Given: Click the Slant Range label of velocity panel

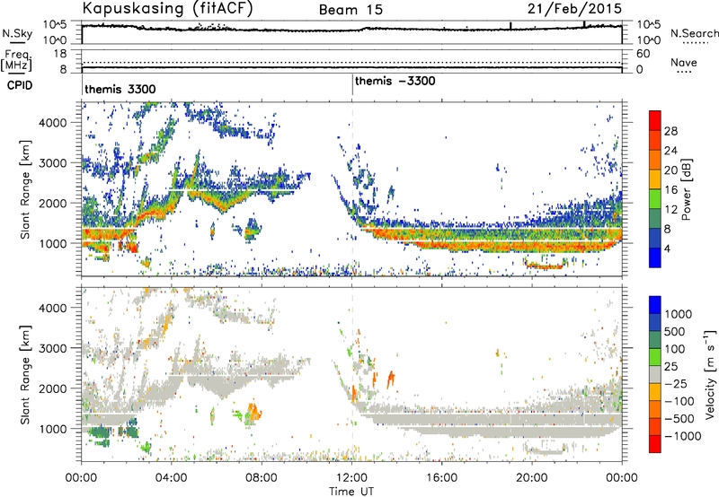Looking at the screenshot, I should [x=25, y=375].
